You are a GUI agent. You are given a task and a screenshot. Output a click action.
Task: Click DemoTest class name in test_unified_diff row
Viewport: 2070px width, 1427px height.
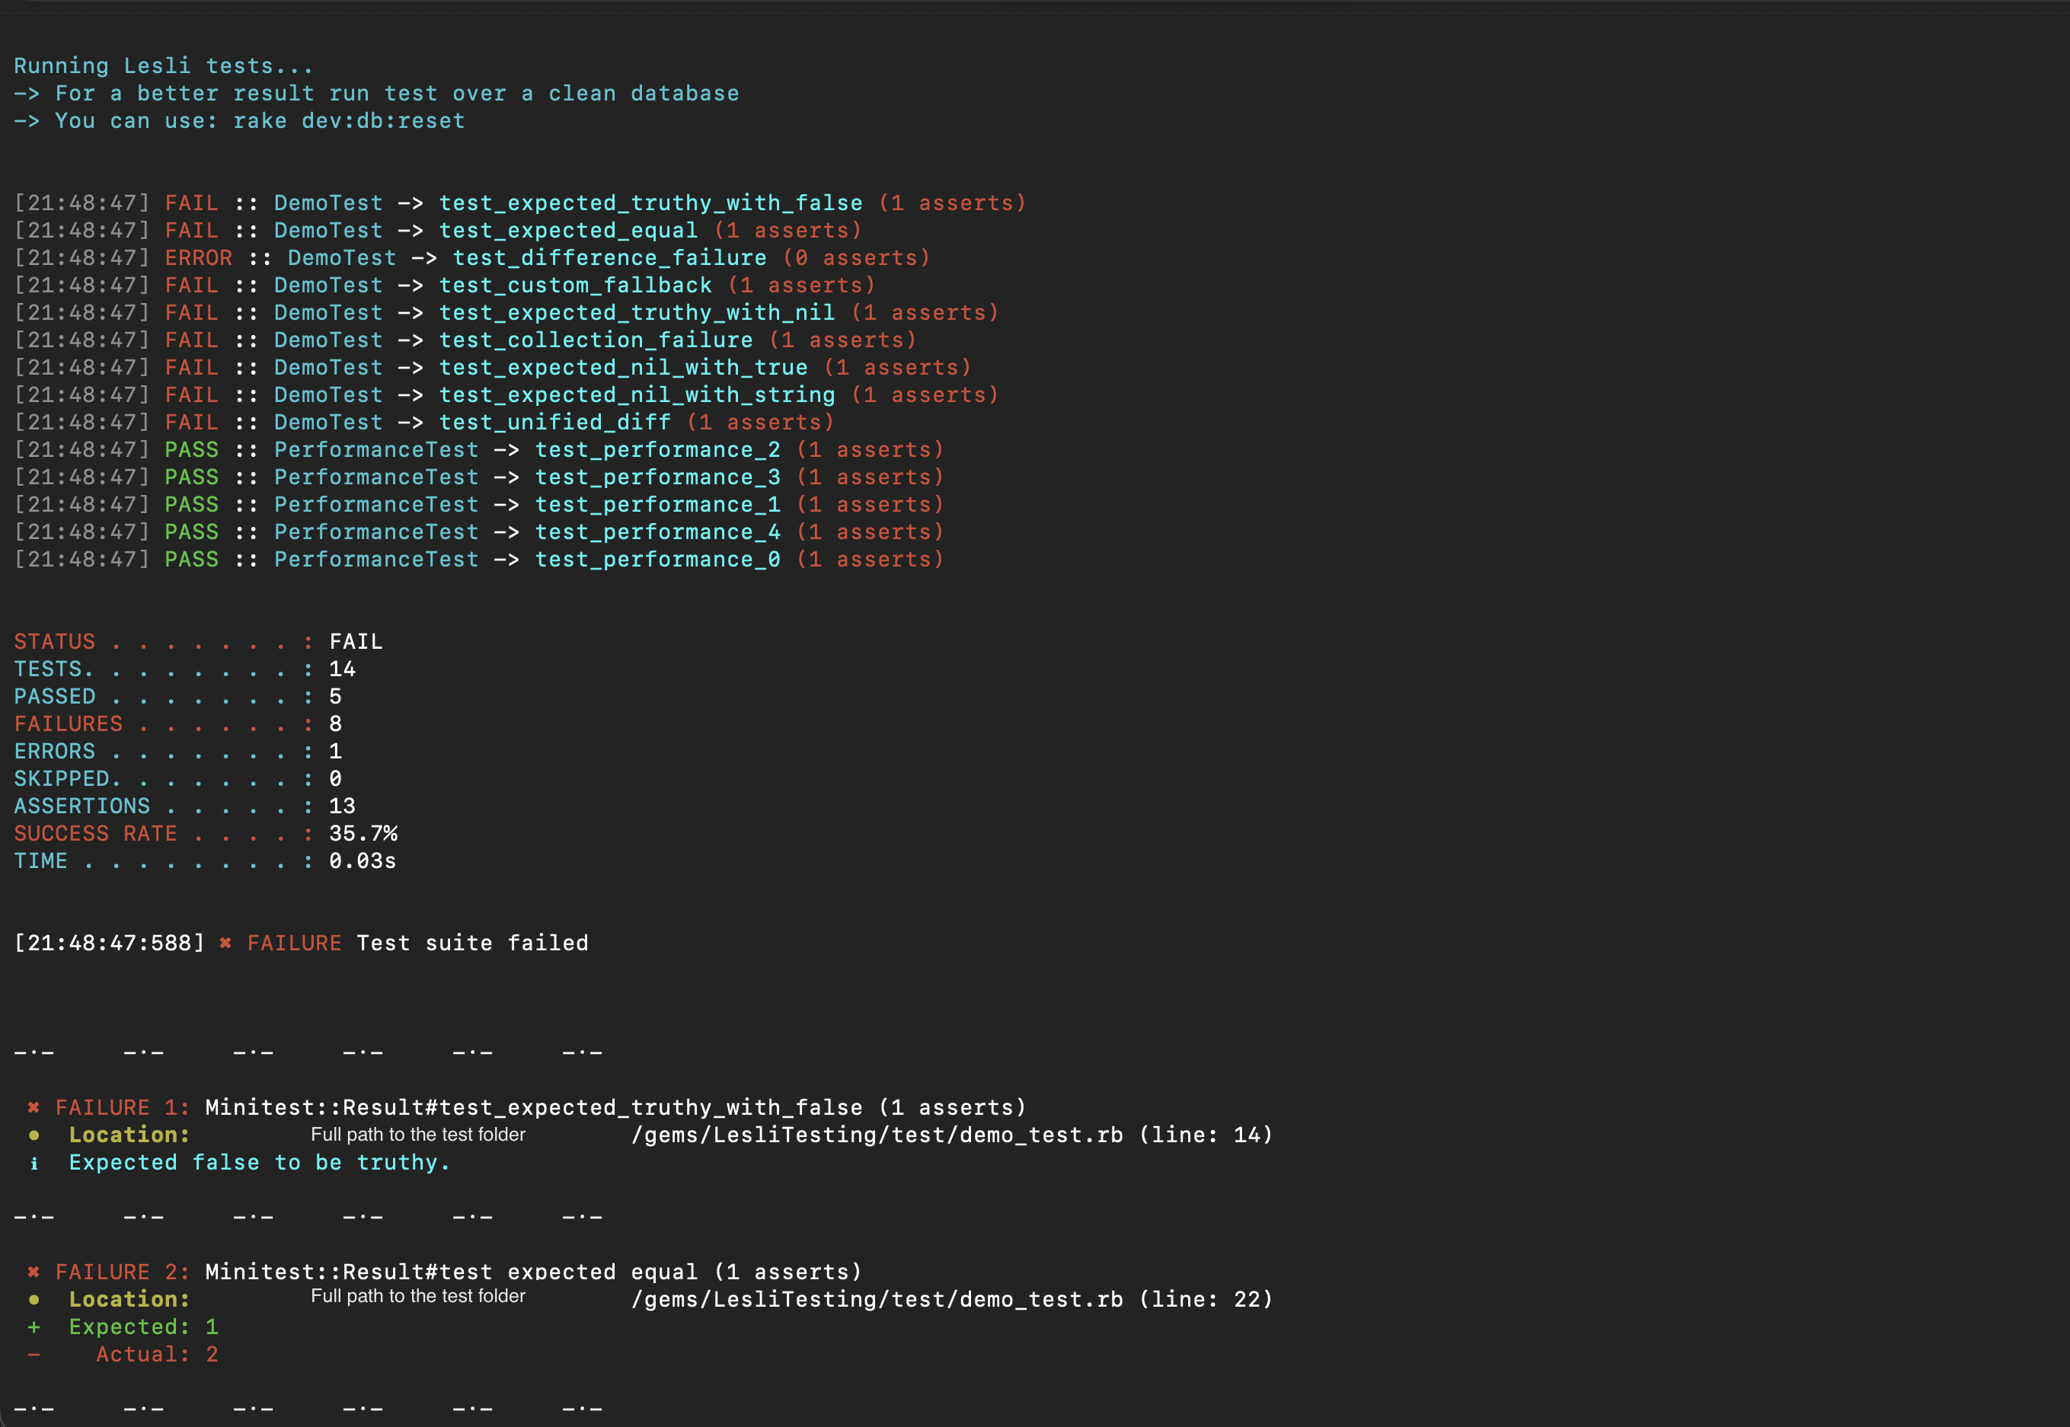click(328, 422)
